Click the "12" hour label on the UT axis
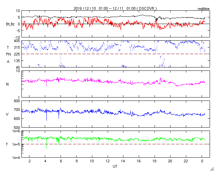The height and width of the screenshot is (171, 214). pos(108,161)
